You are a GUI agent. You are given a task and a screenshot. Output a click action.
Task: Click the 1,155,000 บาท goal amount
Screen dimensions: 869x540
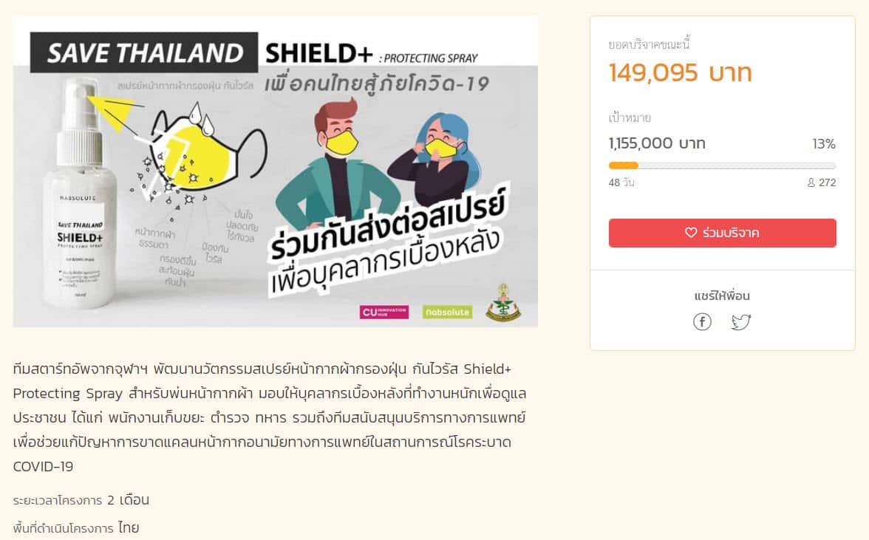tap(657, 143)
